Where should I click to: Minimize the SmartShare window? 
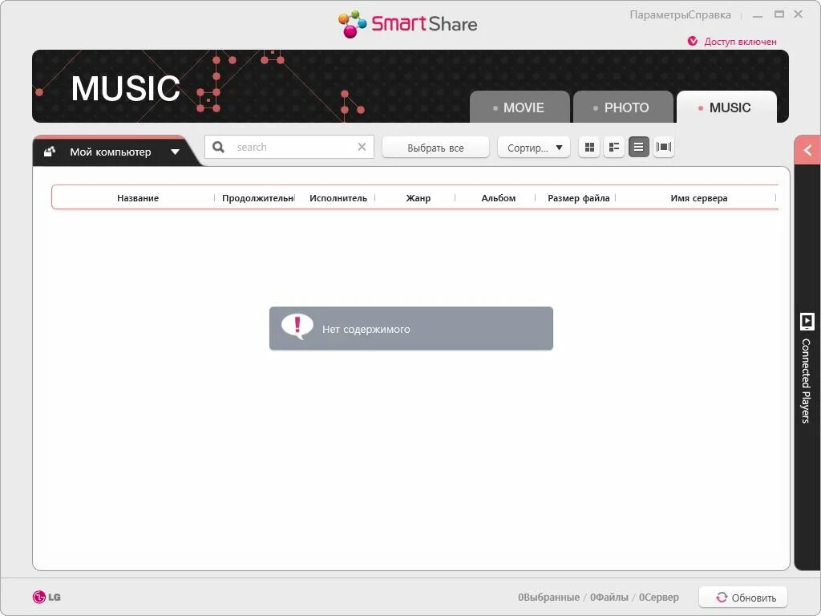757,15
